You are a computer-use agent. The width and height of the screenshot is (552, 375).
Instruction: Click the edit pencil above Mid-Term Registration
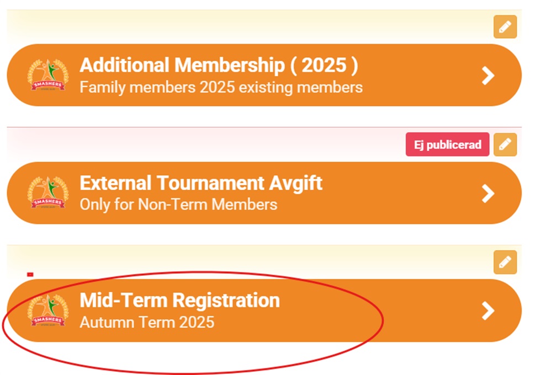click(x=505, y=262)
